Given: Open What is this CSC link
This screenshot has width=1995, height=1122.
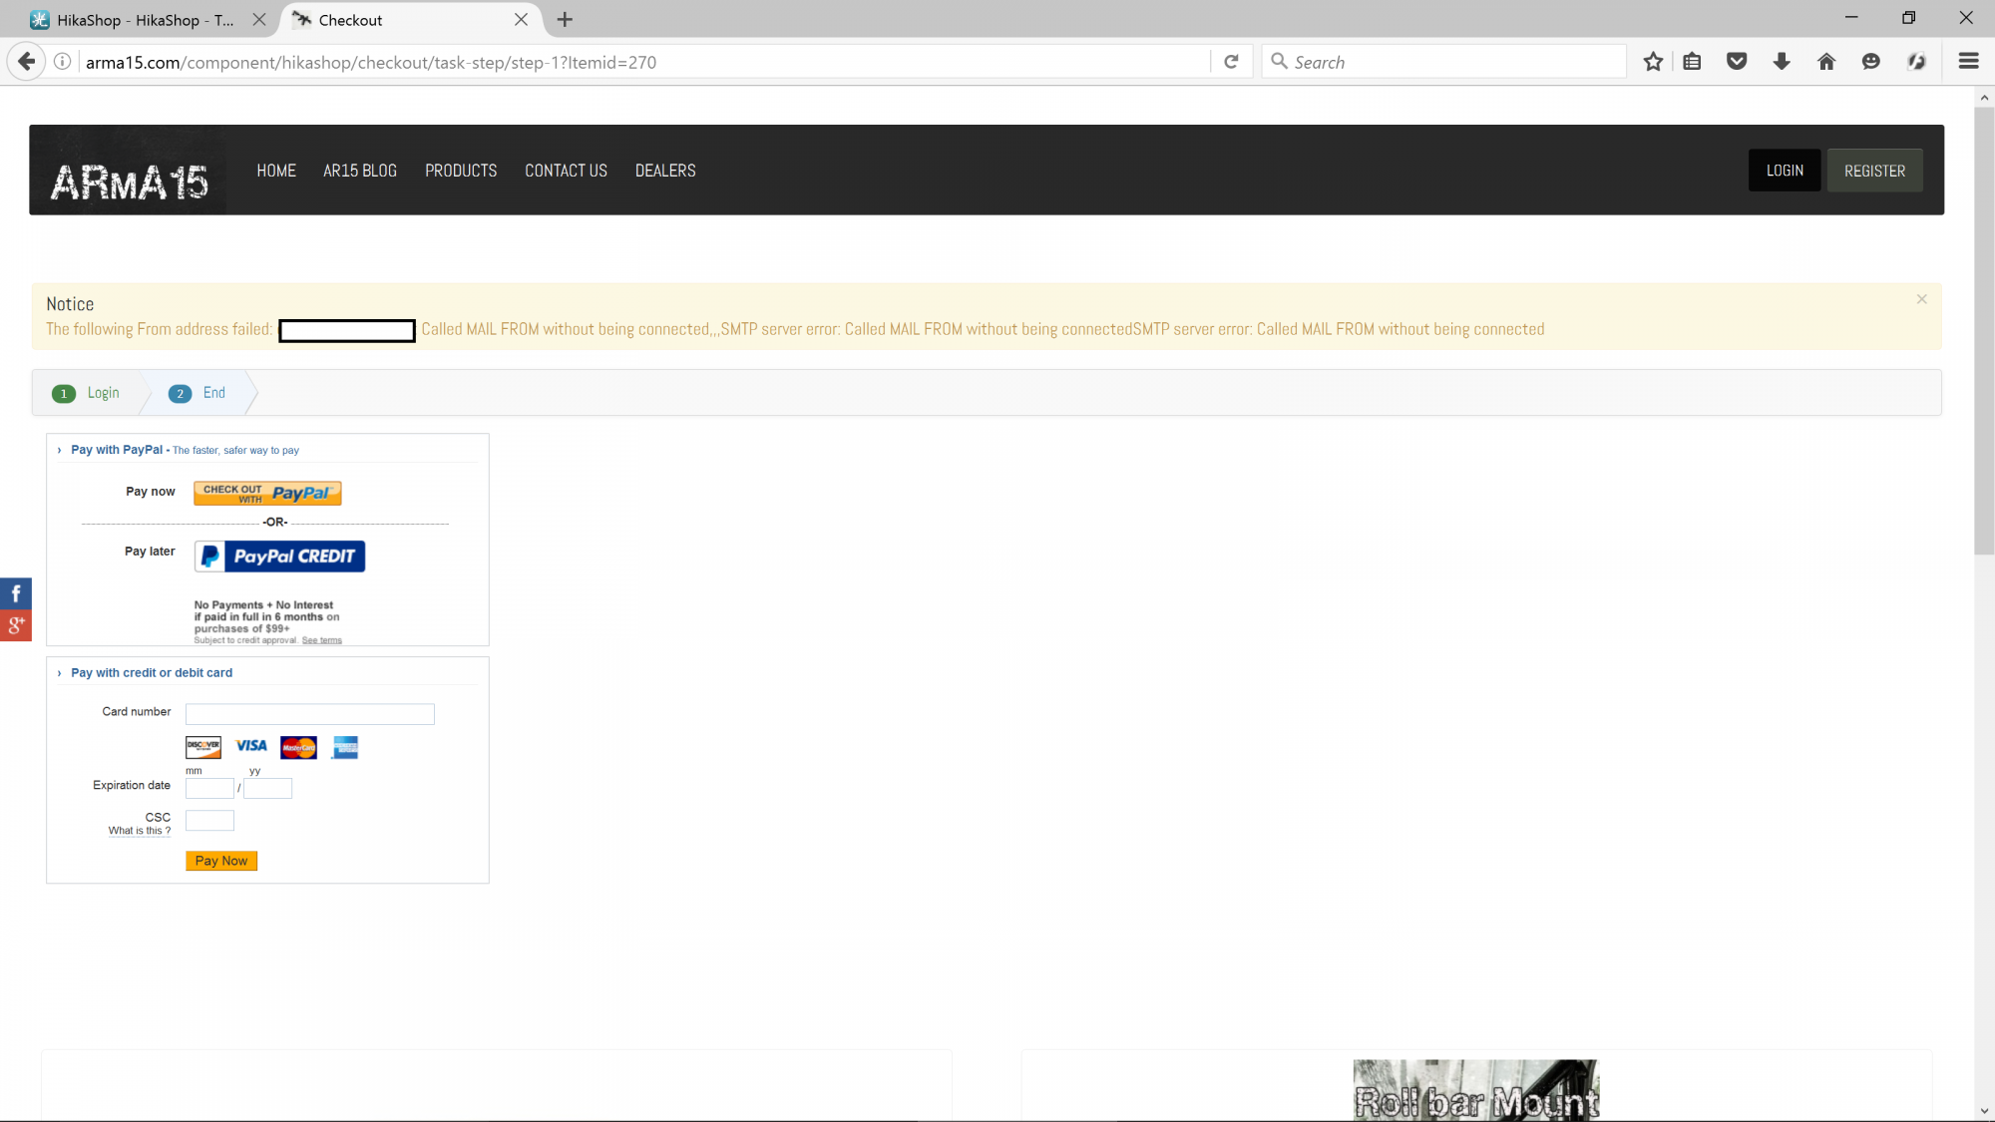Looking at the screenshot, I should (x=139, y=831).
